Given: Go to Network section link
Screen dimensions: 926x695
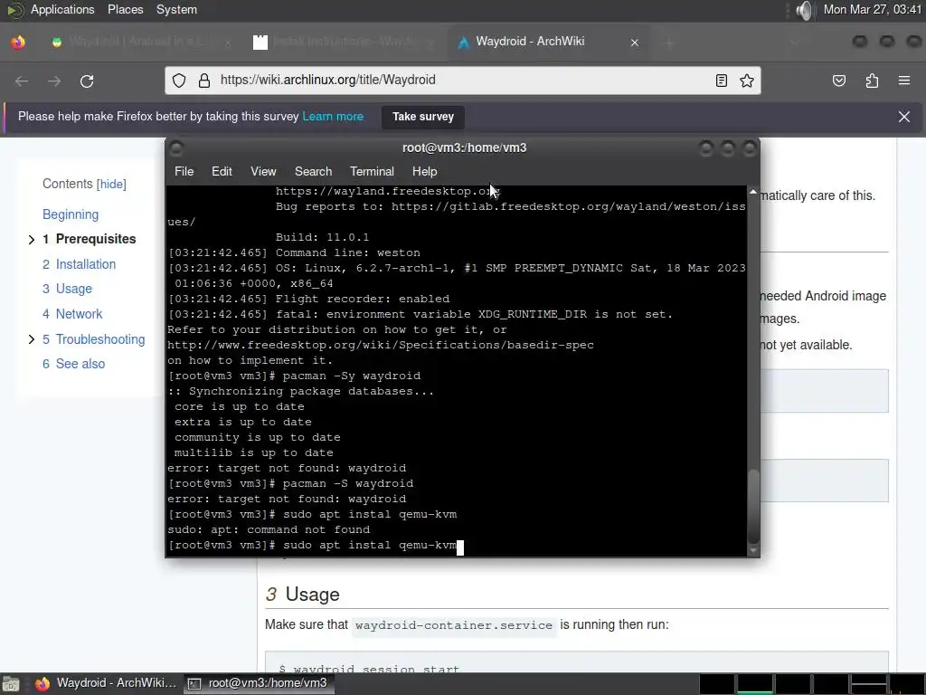Looking at the screenshot, I should (72, 314).
